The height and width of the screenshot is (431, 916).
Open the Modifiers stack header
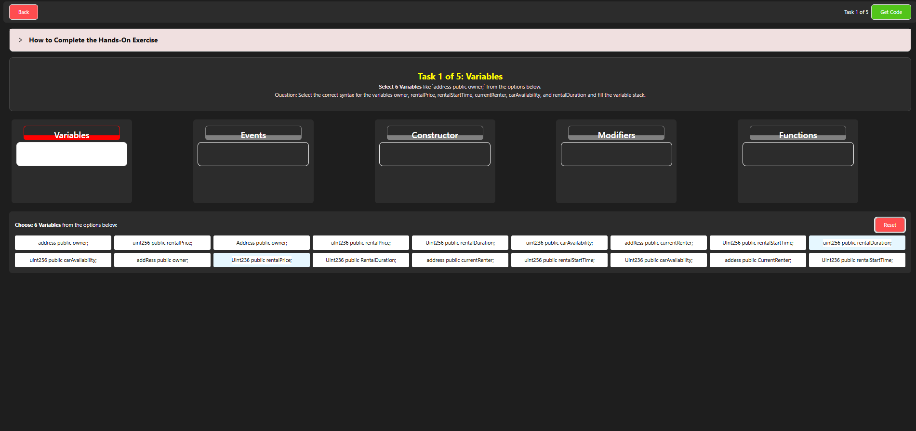pos(616,134)
